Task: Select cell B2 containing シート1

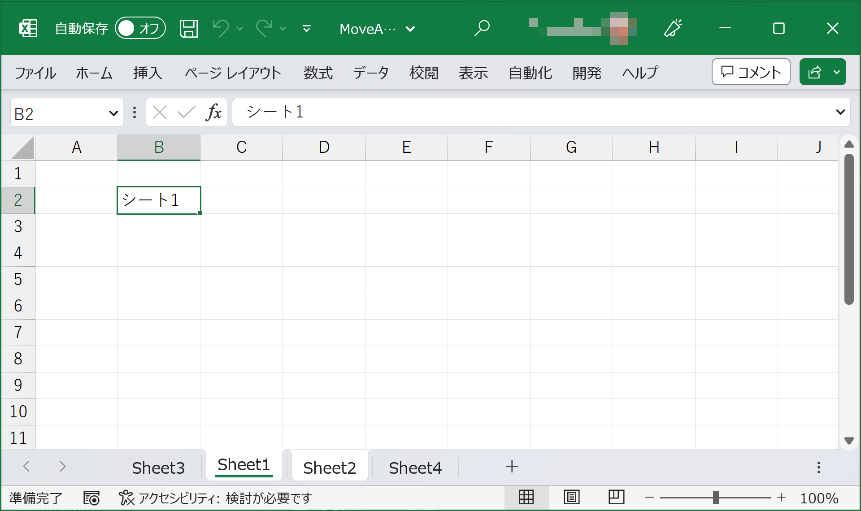Action: 159,200
